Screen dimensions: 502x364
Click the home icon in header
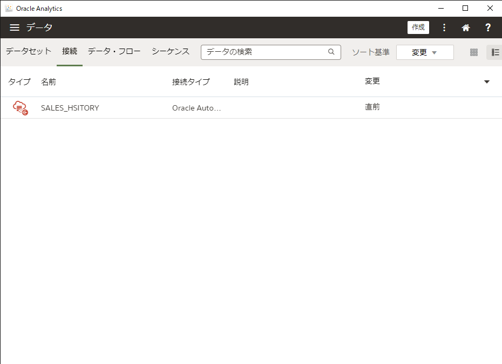pos(465,28)
